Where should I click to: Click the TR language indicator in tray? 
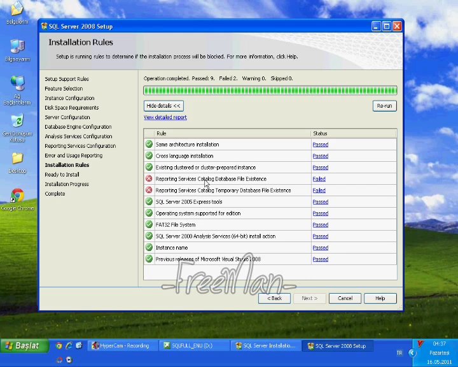399,353
